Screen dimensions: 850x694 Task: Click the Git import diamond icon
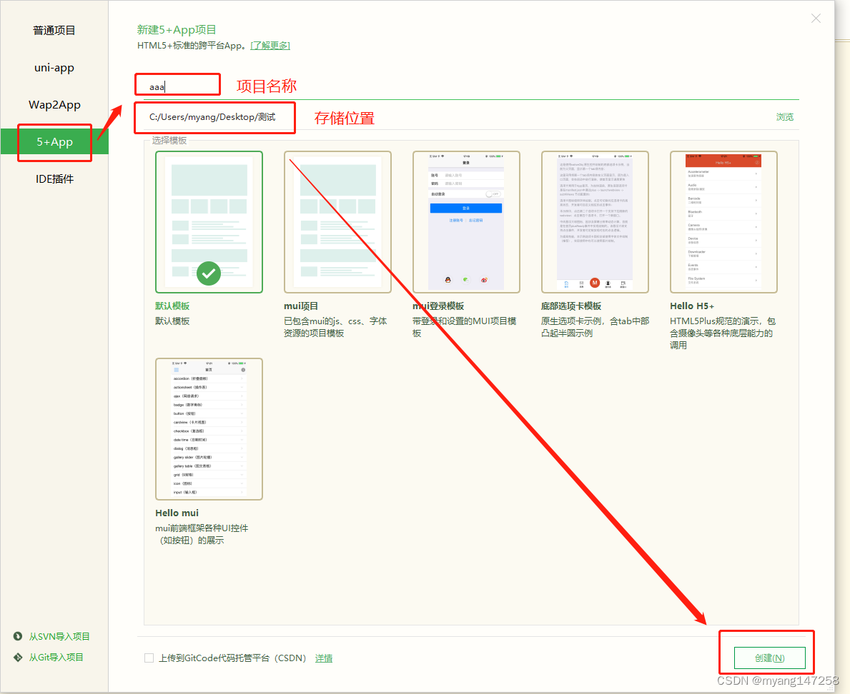[x=18, y=657]
